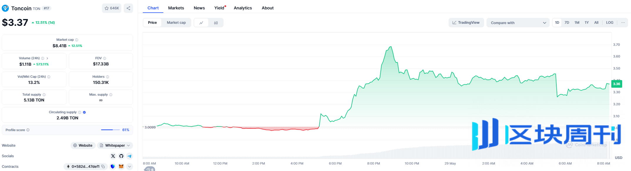Open the News tab

[x=199, y=8]
